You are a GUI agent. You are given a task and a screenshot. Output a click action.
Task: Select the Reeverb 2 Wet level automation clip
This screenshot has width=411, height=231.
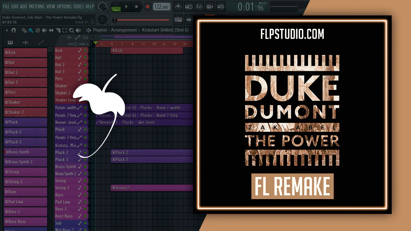pos(144,122)
